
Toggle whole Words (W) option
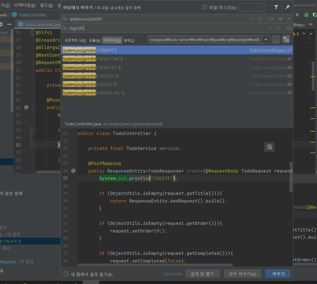click(280, 19)
